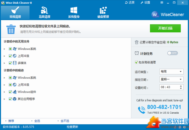189x130 pixels.
Task: Uncheck the 其它应用程序 checkbox
Action: (10, 99)
